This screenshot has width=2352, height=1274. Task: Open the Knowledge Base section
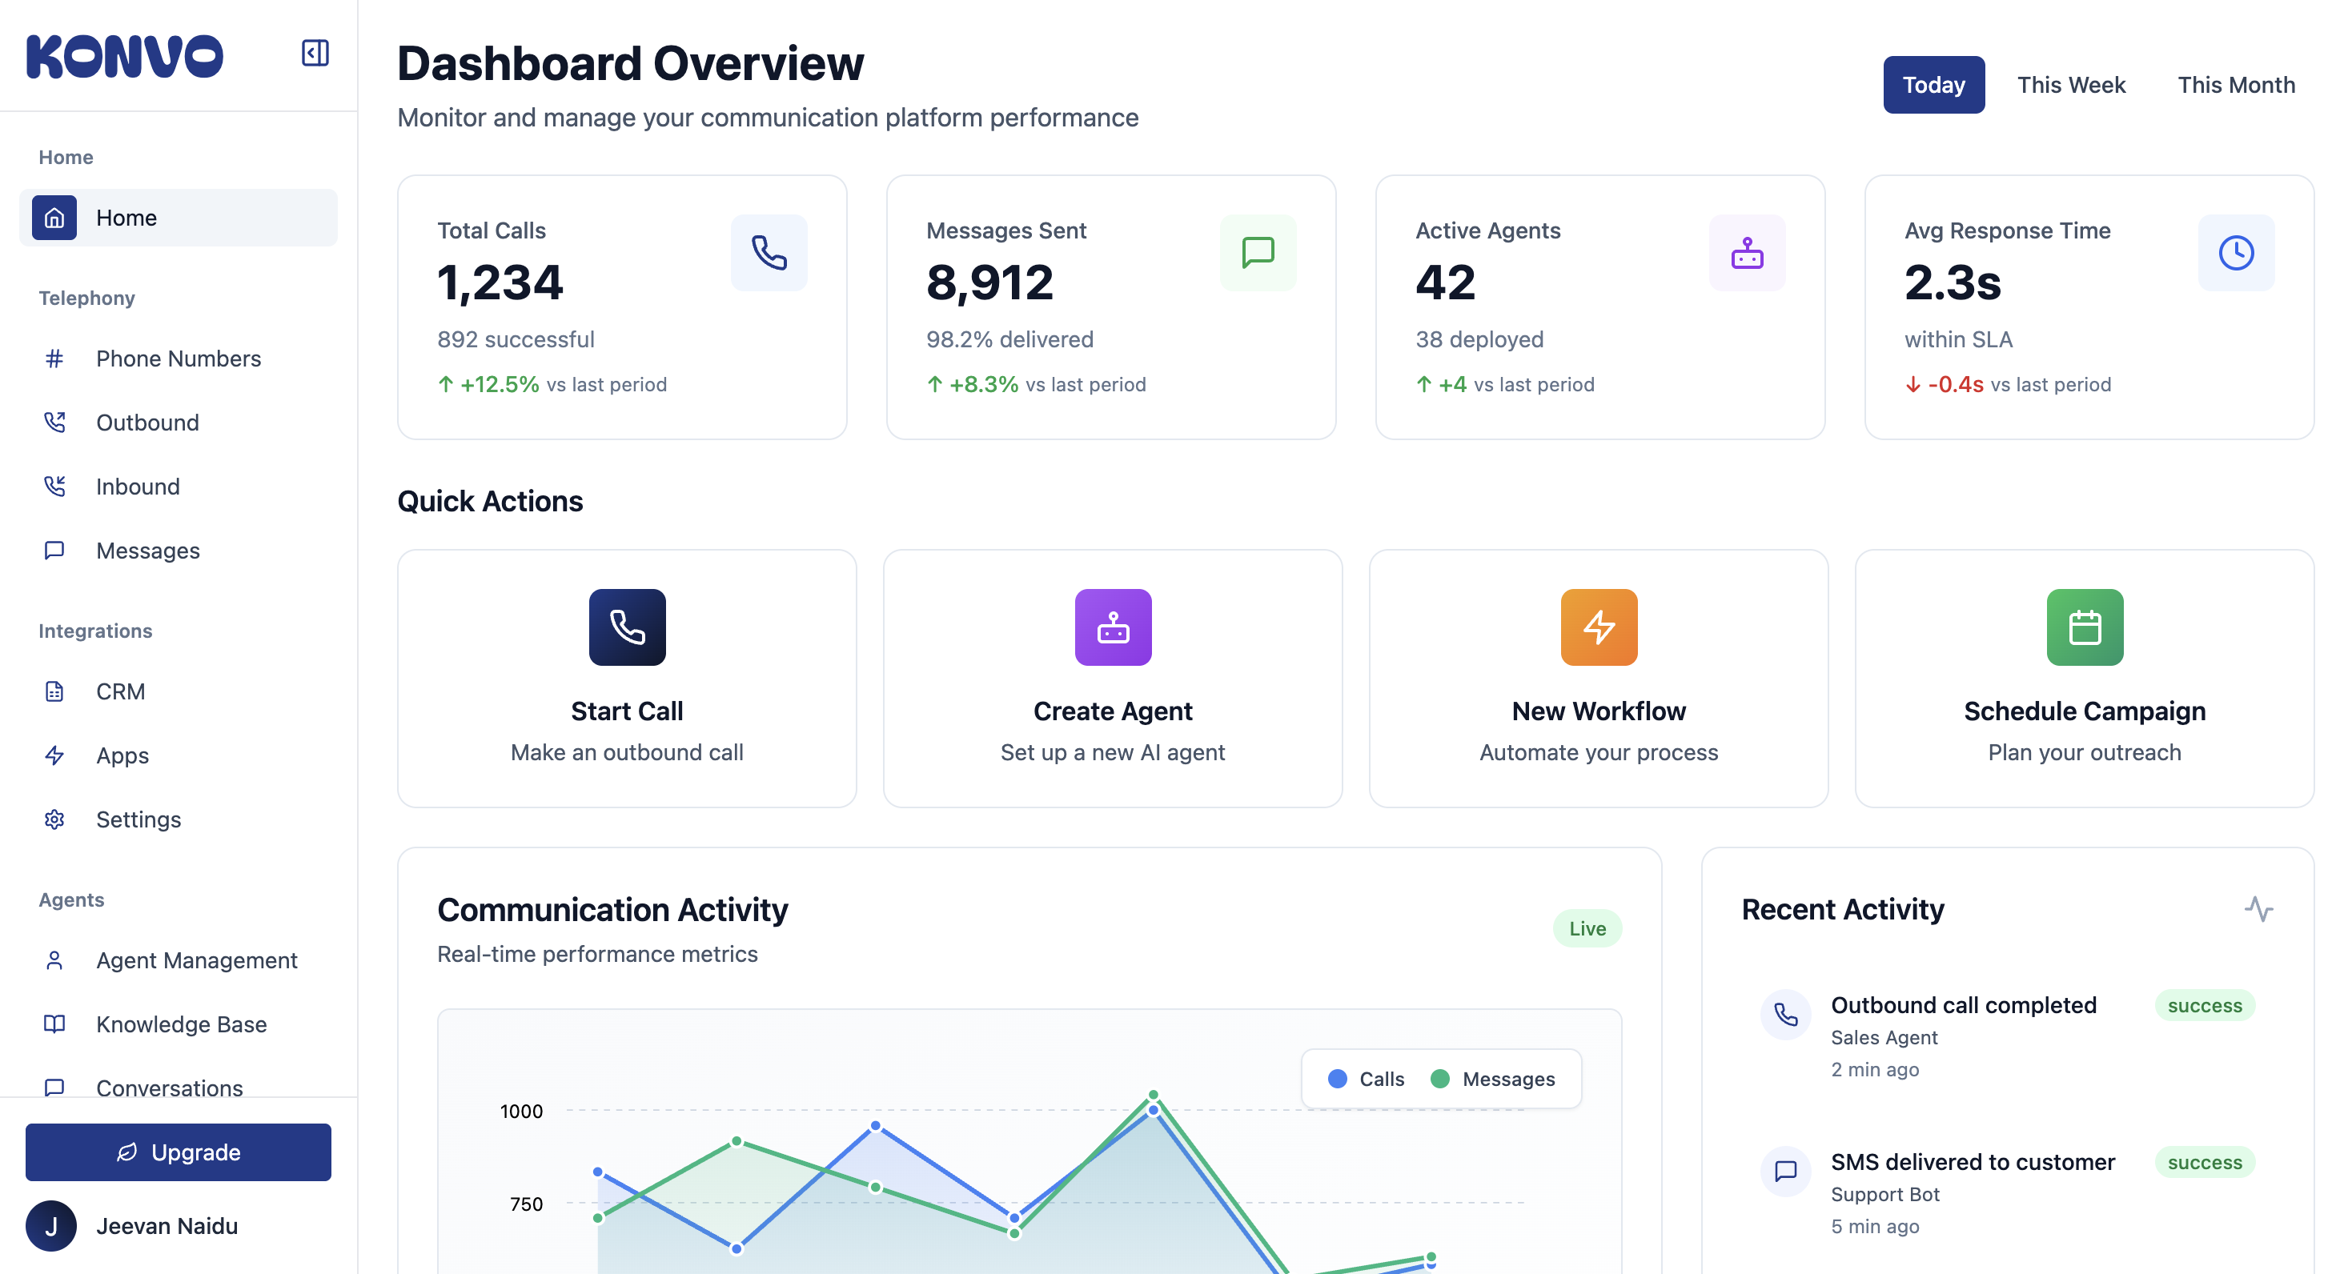pyautogui.click(x=181, y=1024)
